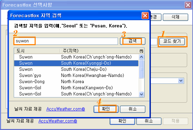193x130 pixels.
Task: Select Suwon-Gol North Korea(Kangwon-Do) row
Action: [76, 88]
